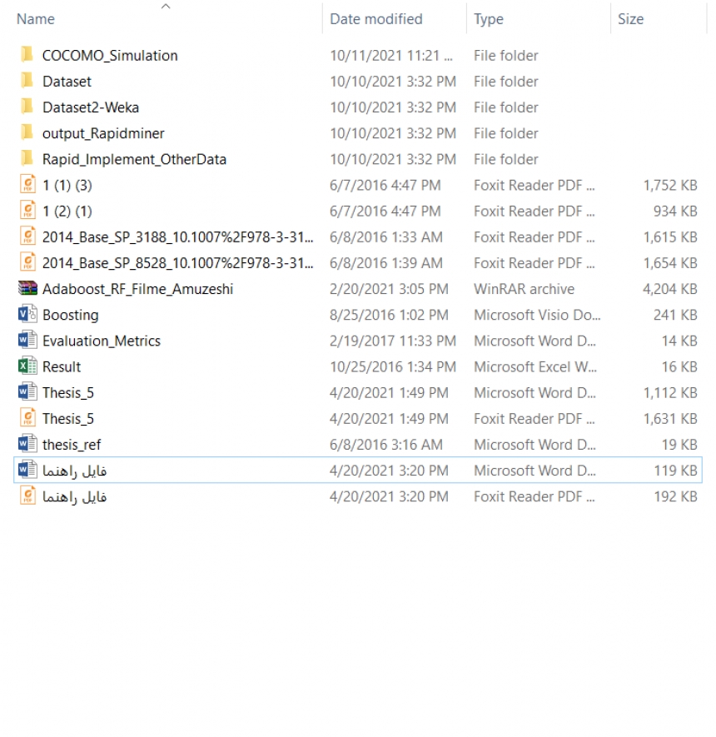Click PDF icon of the 192 KB Persian-named file
716x737 pixels.
27,495
